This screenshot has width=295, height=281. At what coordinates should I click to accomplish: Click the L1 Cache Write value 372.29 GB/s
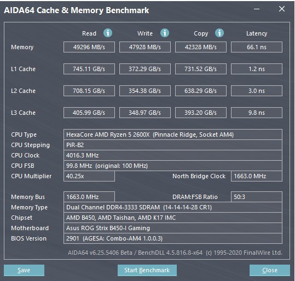tap(145, 69)
